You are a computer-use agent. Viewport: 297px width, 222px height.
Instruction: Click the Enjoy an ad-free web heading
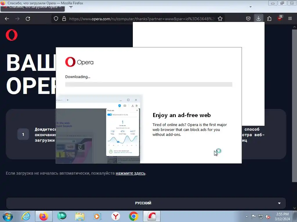click(x=182, y=115)
